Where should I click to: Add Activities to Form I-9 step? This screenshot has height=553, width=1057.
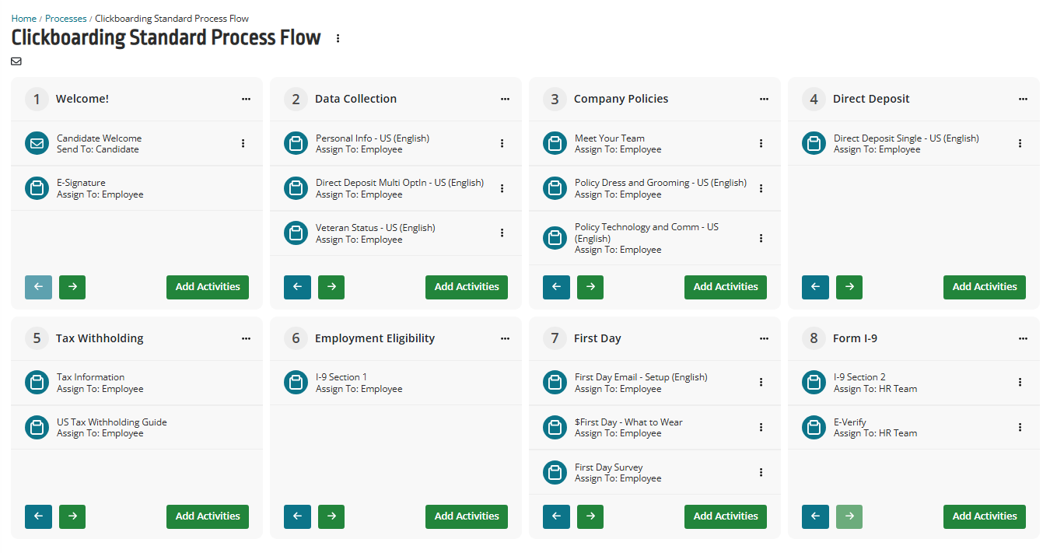(985, 516)
